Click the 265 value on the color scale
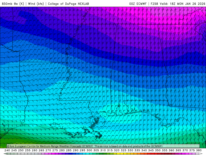This screenshot has height=155, width=206. pos(41,150)
